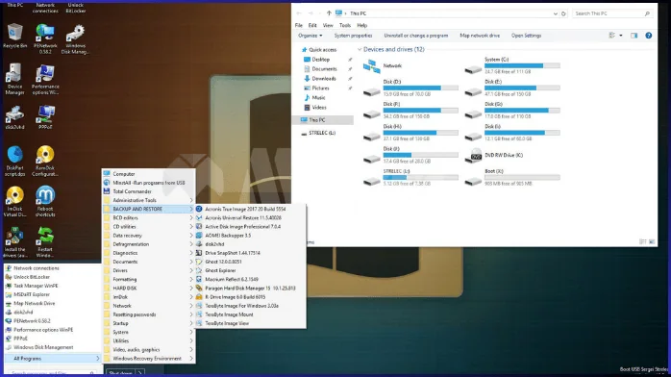Select All Programs in start menu
The width and height of the screenshot is (671, 377).
coord(52,358)
